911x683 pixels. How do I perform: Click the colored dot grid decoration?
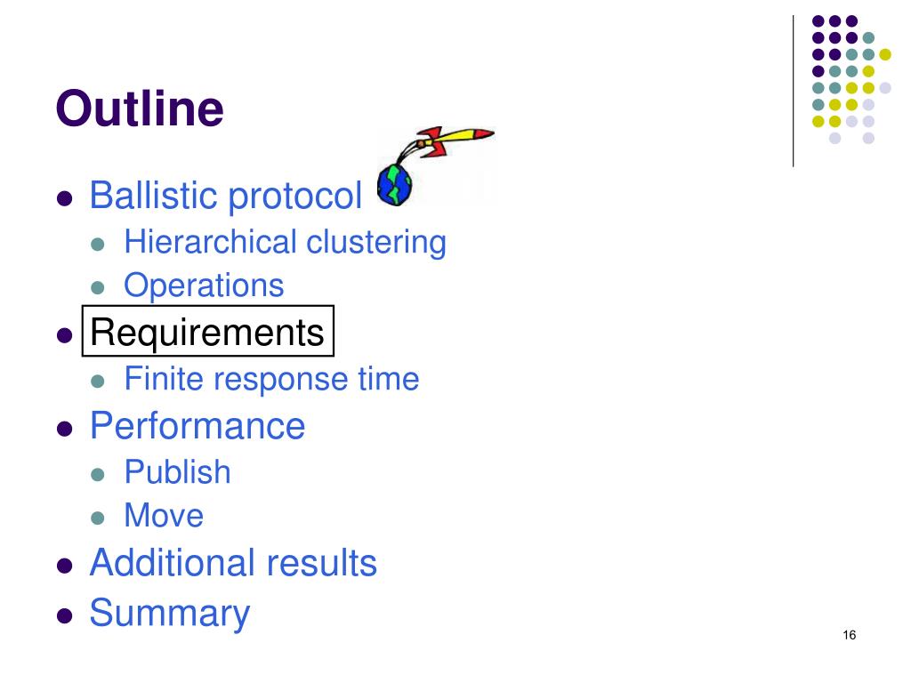click(x=851, y=79)
